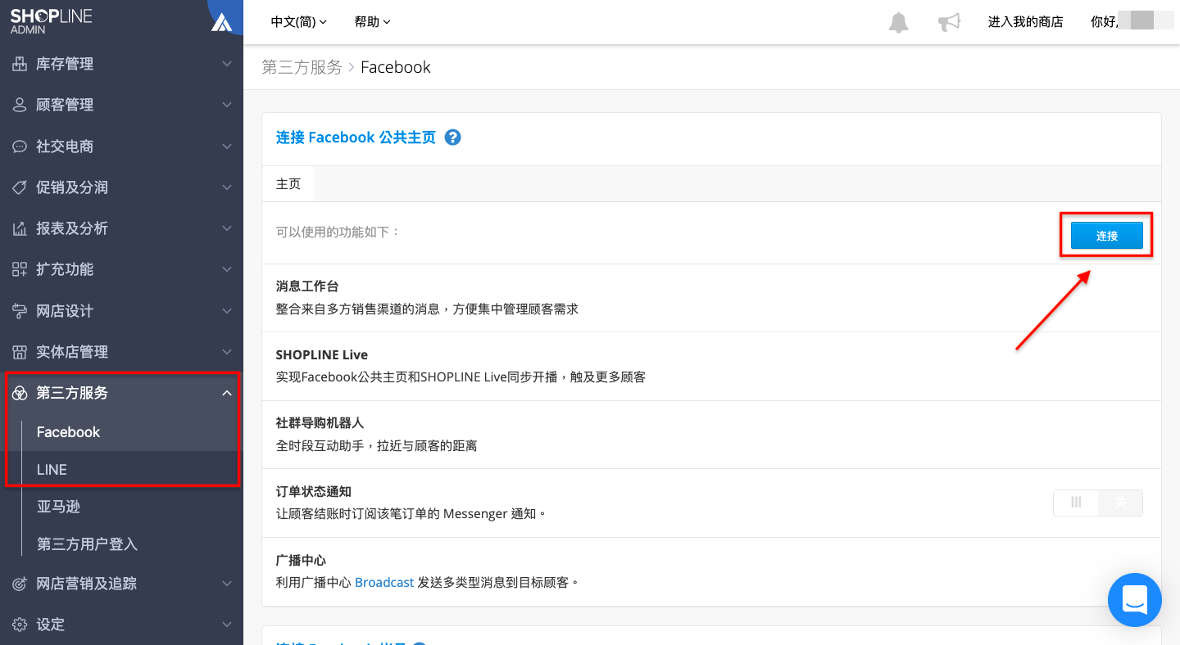The image size is (1180, 645).
Task: Click the announcements megaphone icon
Action: click(949, 22)
